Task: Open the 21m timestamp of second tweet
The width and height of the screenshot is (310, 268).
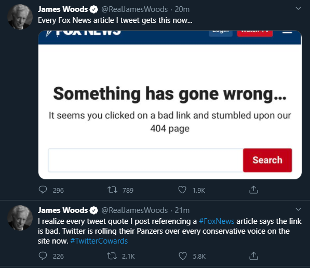Action: [182, 210]
